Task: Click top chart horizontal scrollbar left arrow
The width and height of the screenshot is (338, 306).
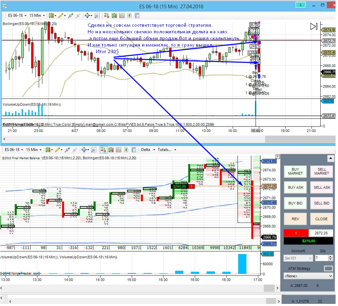Action: tap(4, 139)
